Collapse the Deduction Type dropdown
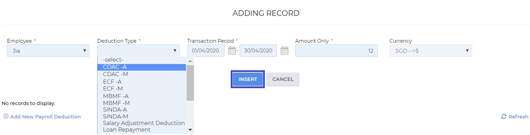The height and width of the screenshot is (135, 530). click(138, 51)
